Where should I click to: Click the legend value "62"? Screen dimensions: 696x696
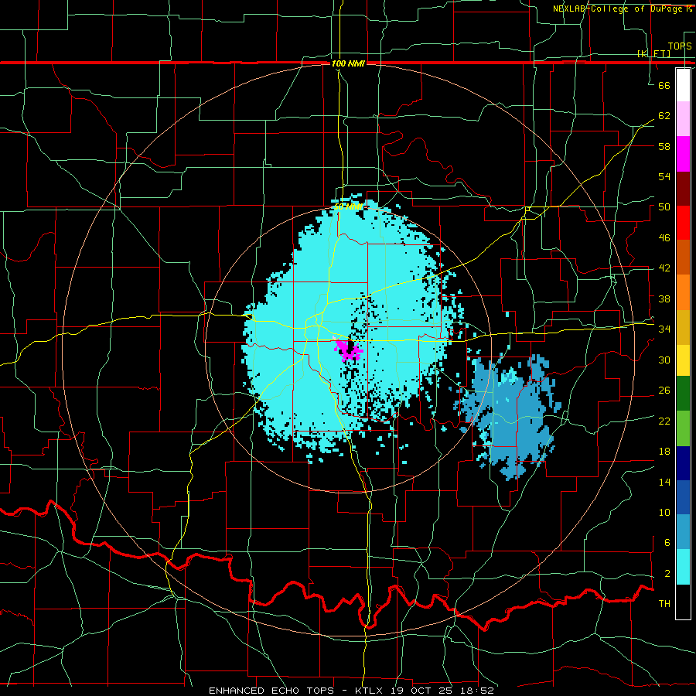pos(664,115)
